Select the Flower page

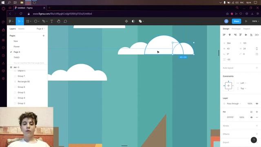pyautogui.click(x=17, y=47)
